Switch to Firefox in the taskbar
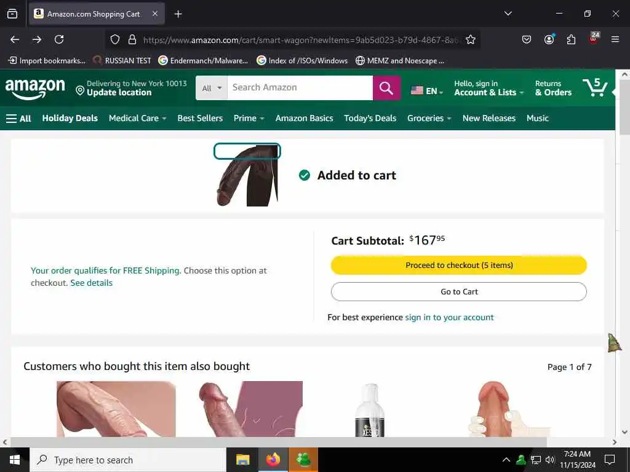The image size is (630, 472). click(273, 460)
